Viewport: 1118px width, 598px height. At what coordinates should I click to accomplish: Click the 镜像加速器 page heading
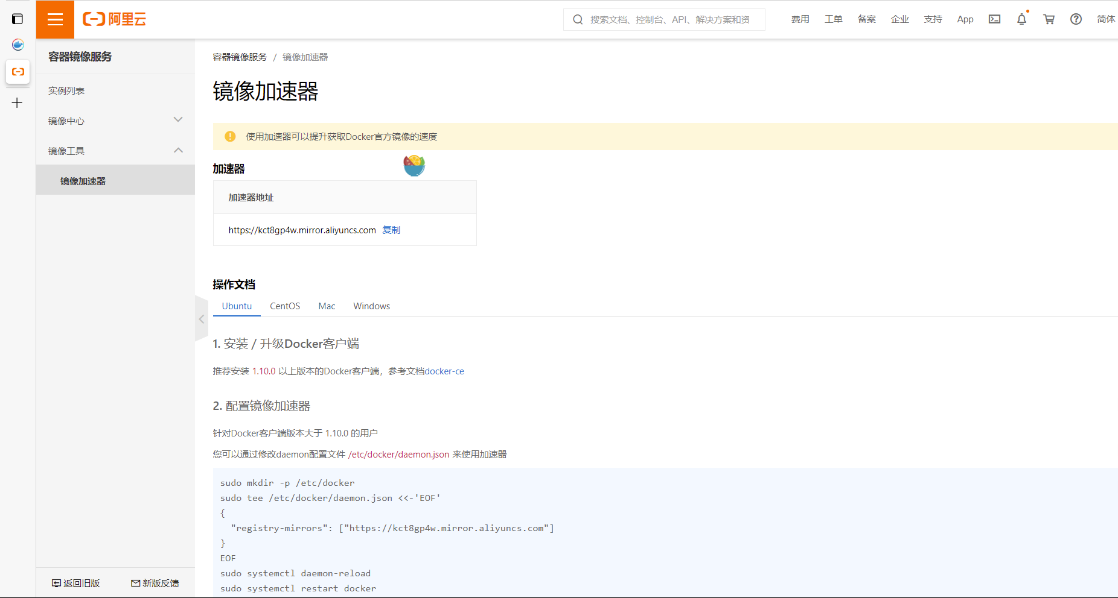[x=266, y=91]
